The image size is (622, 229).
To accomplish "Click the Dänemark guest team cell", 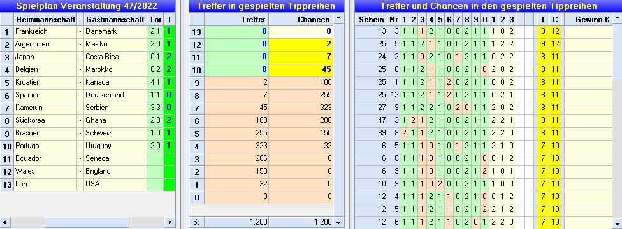I will 115,31.
